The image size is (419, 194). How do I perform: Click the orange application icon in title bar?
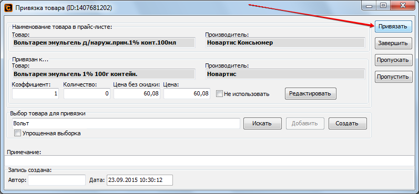click(x=8, y=8)
